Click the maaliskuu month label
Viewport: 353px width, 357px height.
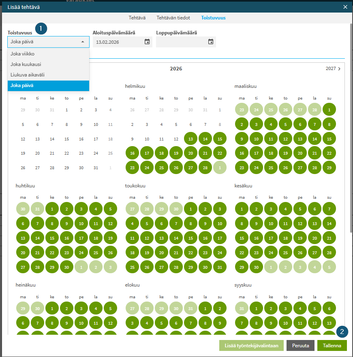[x=245, y=86]
